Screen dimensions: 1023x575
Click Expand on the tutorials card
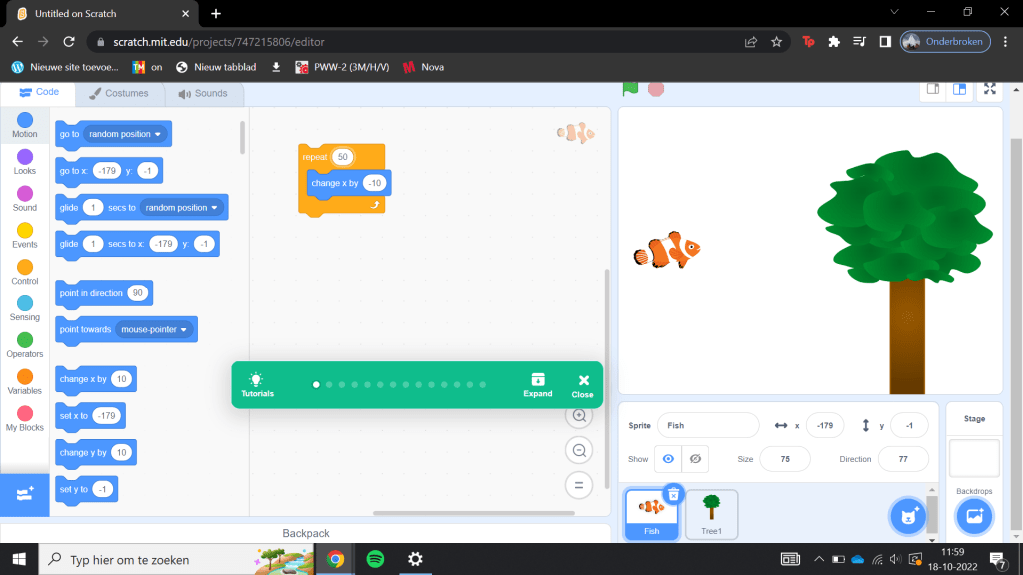coord(537,385)
